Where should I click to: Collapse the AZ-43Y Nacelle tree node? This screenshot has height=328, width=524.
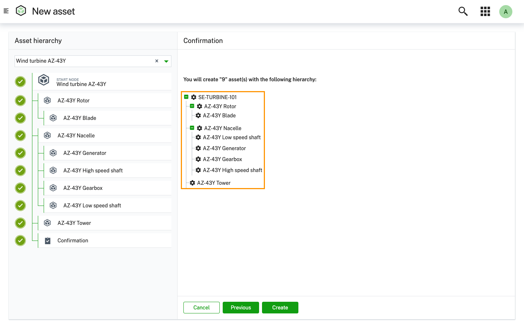[x=192, y=128]
